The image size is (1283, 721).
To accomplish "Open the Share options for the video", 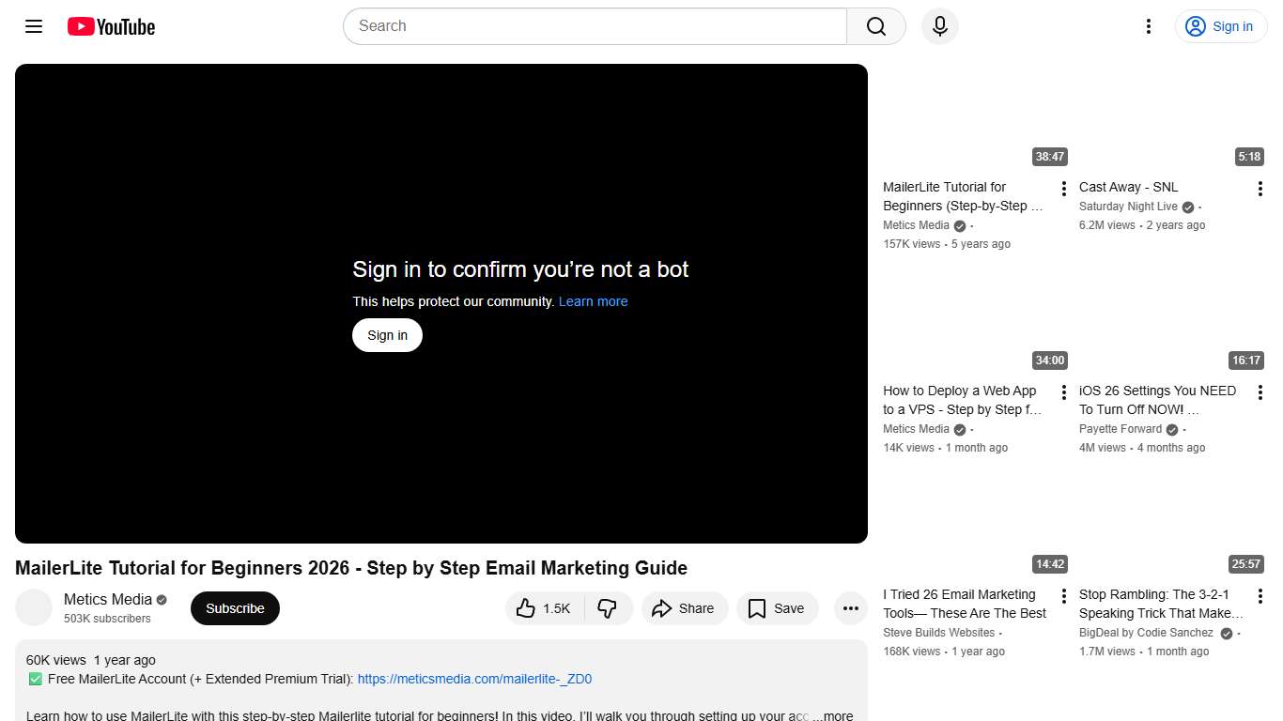I will (685, 608).
